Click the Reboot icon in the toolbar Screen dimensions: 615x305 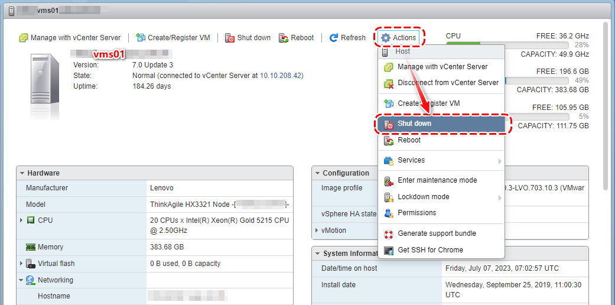tap(284, 38)
